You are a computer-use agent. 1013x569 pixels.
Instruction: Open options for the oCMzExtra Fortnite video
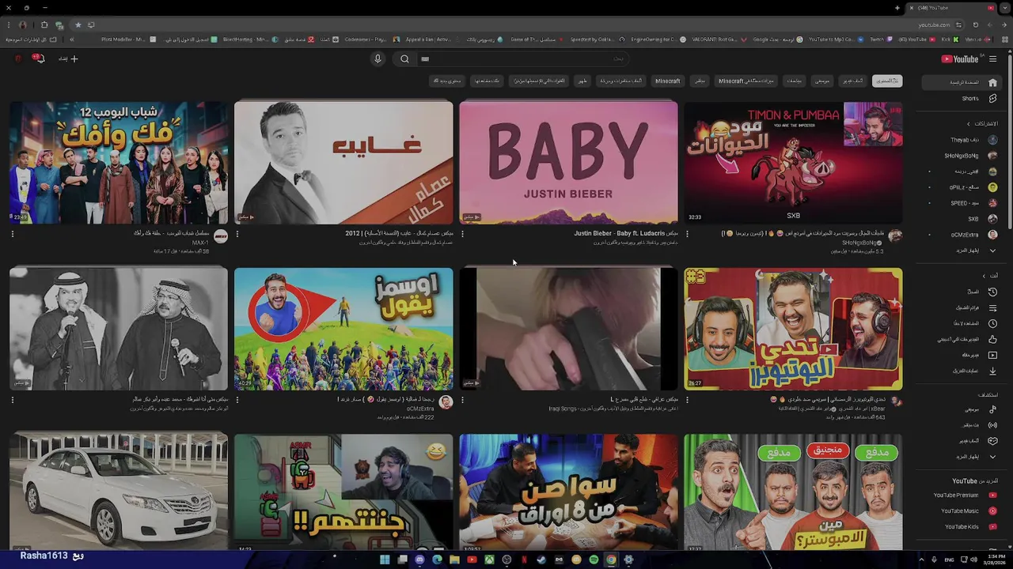click(237, 400)
